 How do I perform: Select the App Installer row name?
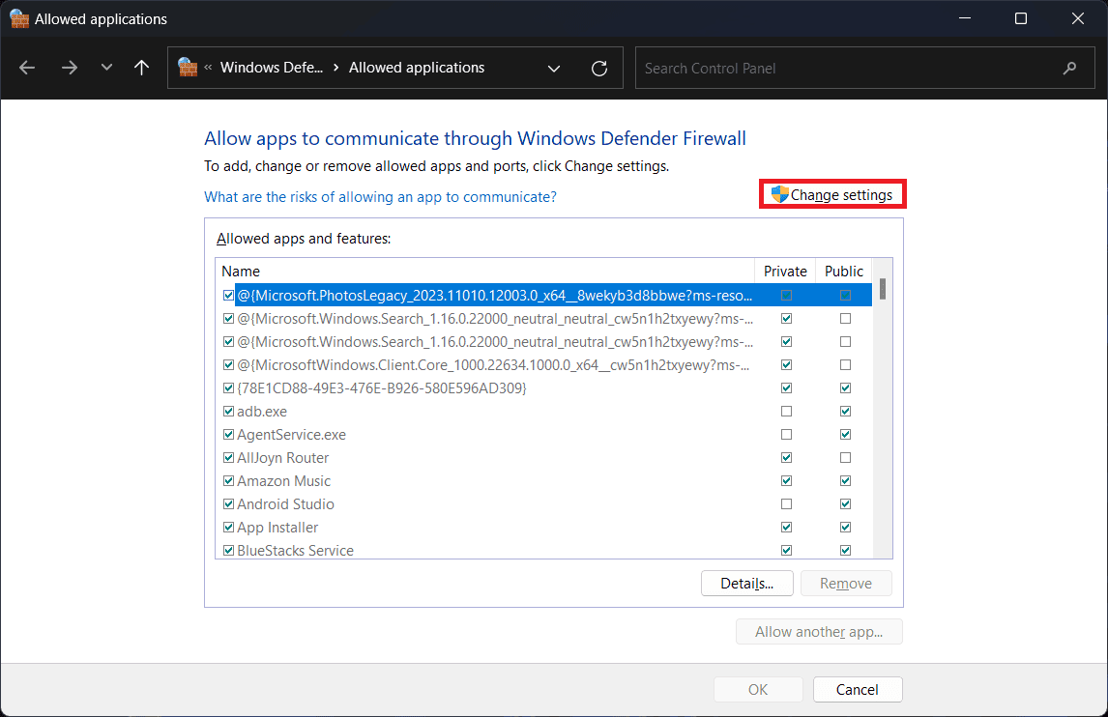click(277, 527)
